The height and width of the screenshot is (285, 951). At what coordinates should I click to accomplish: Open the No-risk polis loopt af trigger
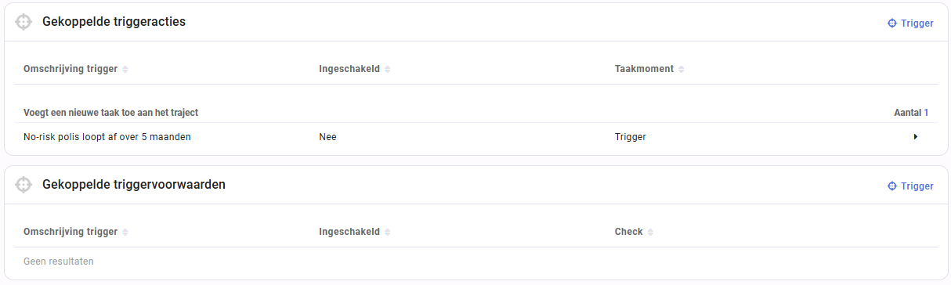(107, 137)
